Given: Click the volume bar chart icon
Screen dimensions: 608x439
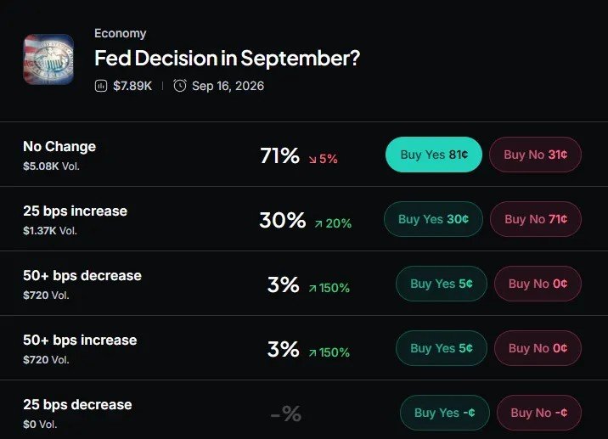Looking at the screenshot, I should click(101, 86).
